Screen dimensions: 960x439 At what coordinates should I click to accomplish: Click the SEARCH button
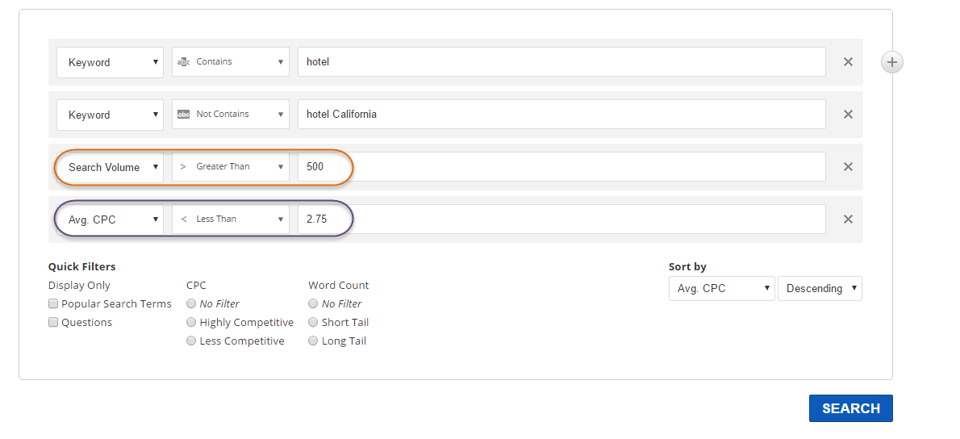point(850,408)
